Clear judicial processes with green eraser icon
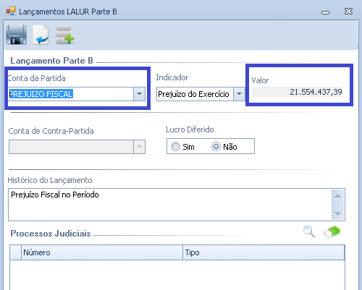Image resolution: width=362 pixels, height=290 pixels. (332, 232)
